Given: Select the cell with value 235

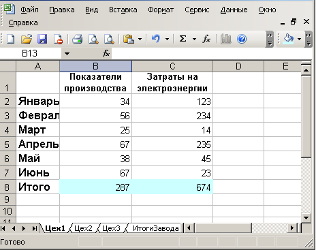Looking at the screenshot, I should 172,144.
